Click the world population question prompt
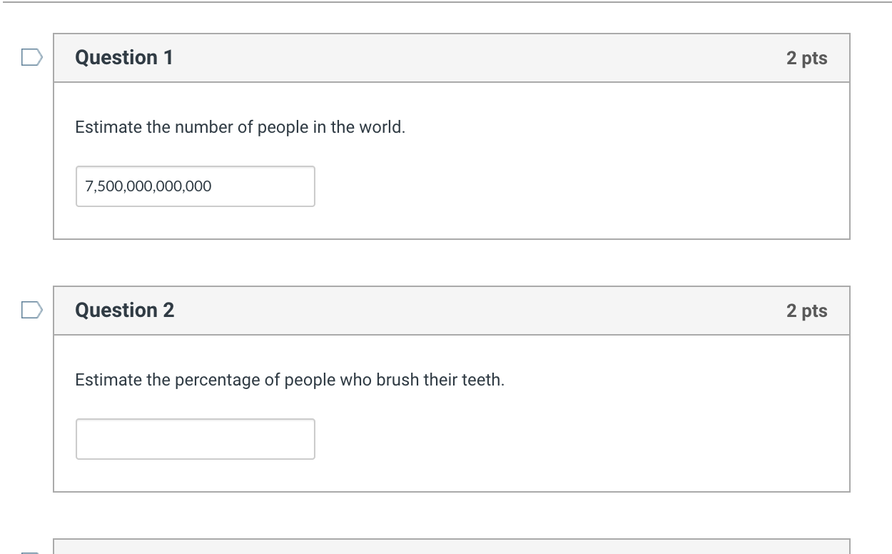The image size is (892, 554). coord(241,127)
